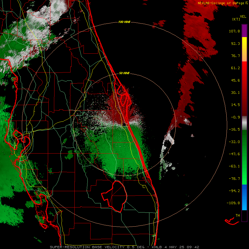This screenshot has height=249, width=249.
Task: Click the blue segment of velocity color bar
Action: (x=244, y=197)
